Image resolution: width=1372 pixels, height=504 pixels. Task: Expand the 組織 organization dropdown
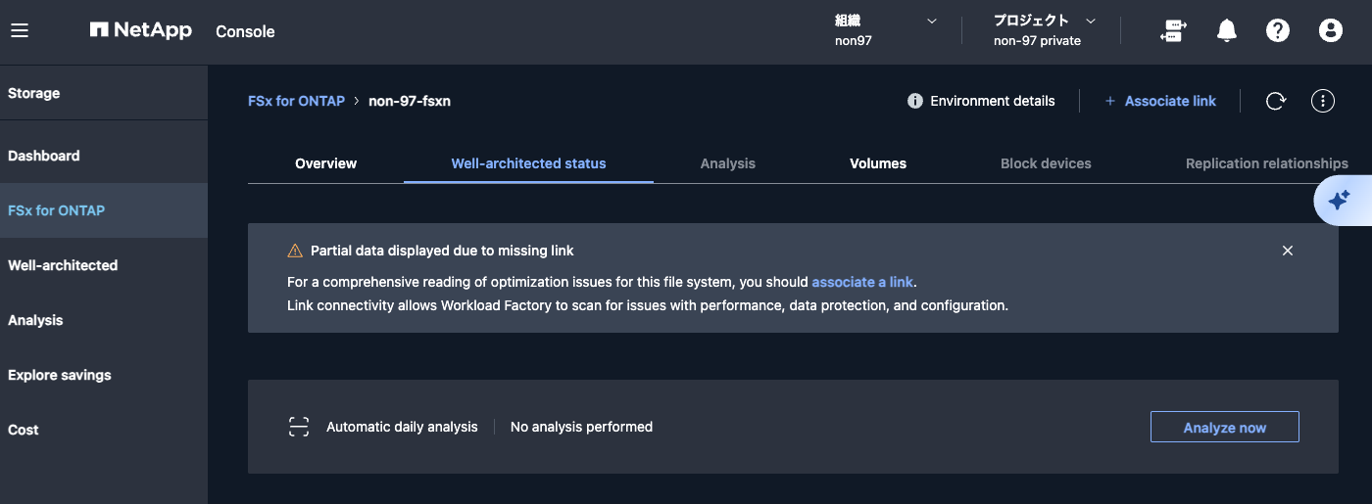coord(932,21)
